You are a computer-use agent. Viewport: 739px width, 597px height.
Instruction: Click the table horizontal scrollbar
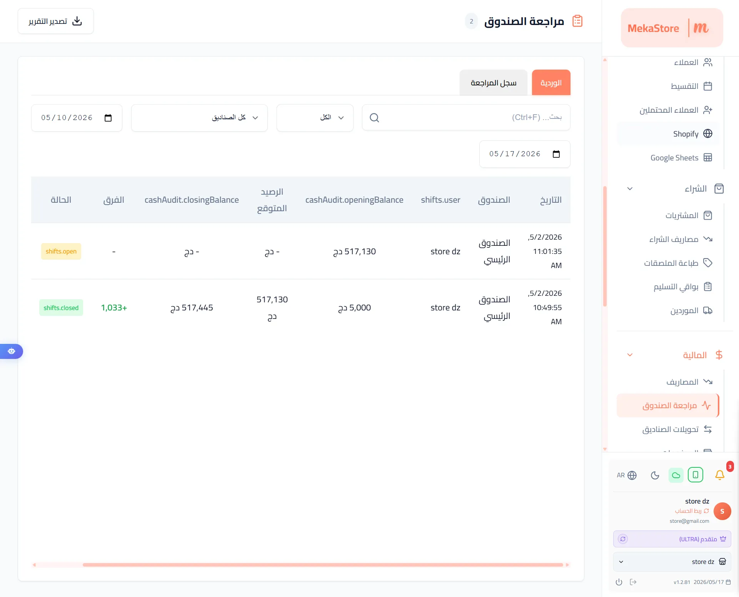point(323,565)
